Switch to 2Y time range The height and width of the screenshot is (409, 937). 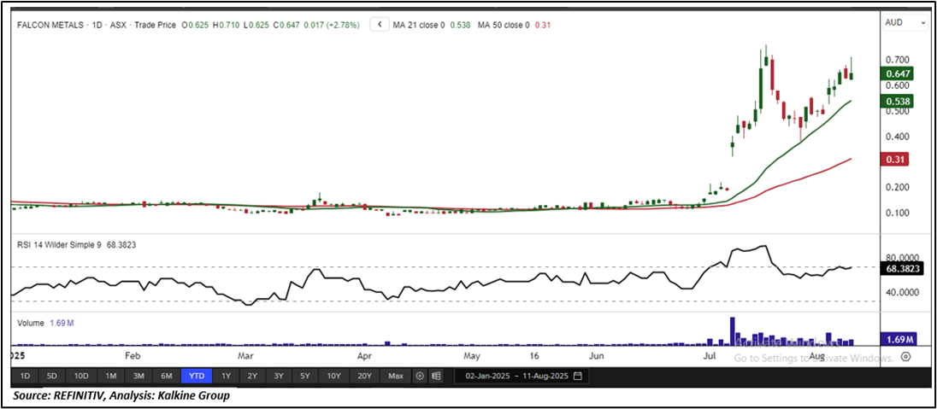click(252, 377)
